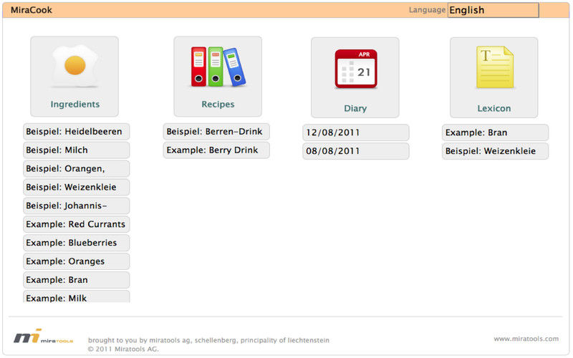
Task: Open recipe Example: Berry Drink
Action: click(216, 150)
